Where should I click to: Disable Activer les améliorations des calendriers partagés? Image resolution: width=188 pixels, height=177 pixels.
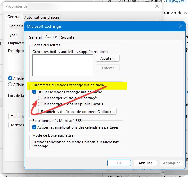tap(34, 127)
